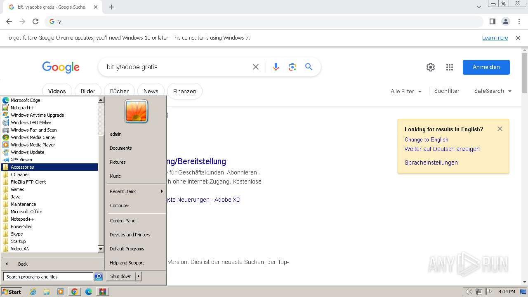Expand the PowerShell folder
The image size is (528, 297).
click(49, 226)
